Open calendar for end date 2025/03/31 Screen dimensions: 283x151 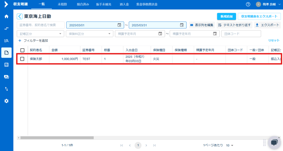[x=182, y=25]
